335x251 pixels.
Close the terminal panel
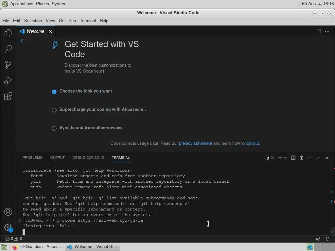(x=327, y=158)
